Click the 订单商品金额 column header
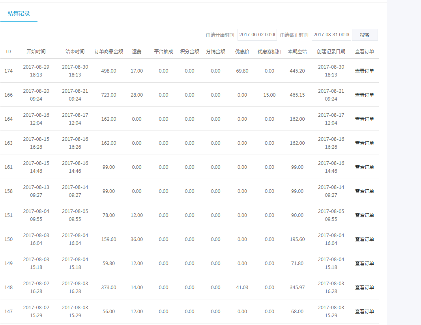This screenshot has height=325, width=421. pos(109,52)
